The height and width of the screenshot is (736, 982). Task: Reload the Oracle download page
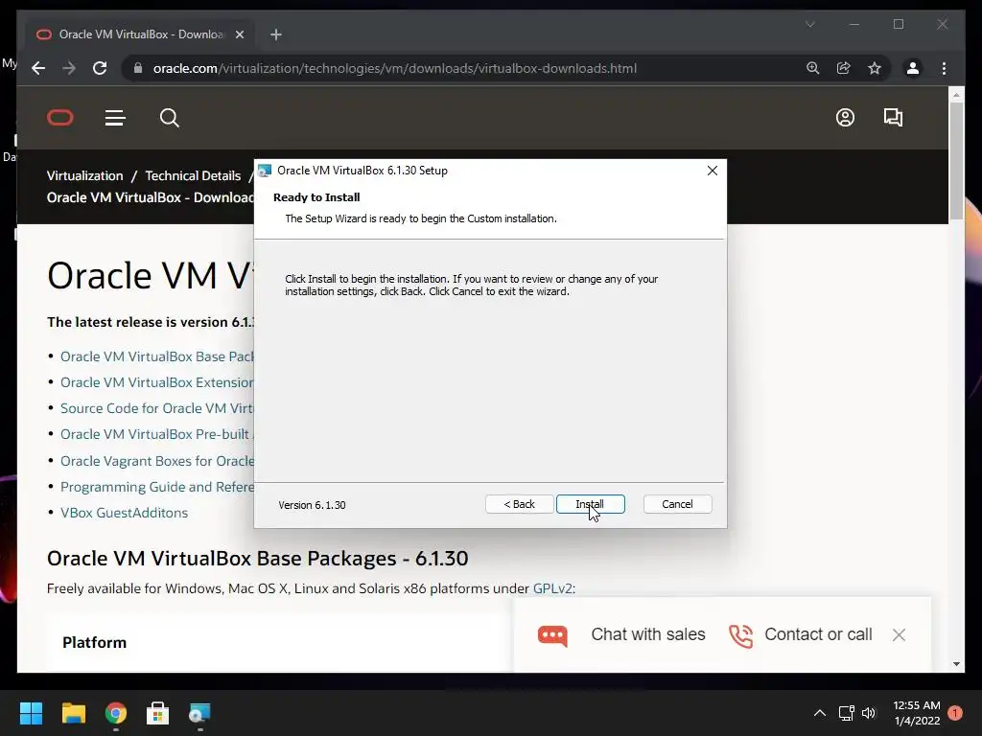[100, 68]
